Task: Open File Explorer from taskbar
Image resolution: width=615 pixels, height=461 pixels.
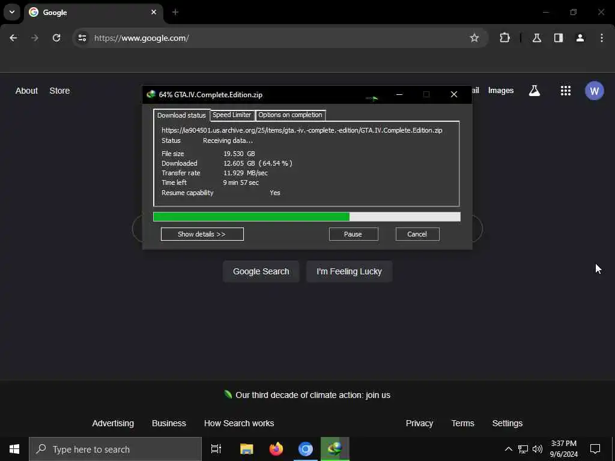Action: pyautogui.click(x=246, y=449)
